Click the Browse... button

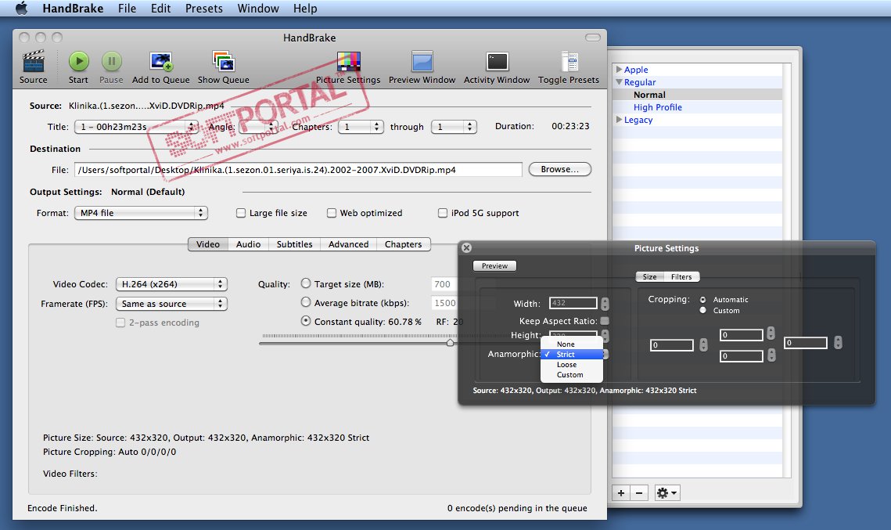[x=560, y=169]
